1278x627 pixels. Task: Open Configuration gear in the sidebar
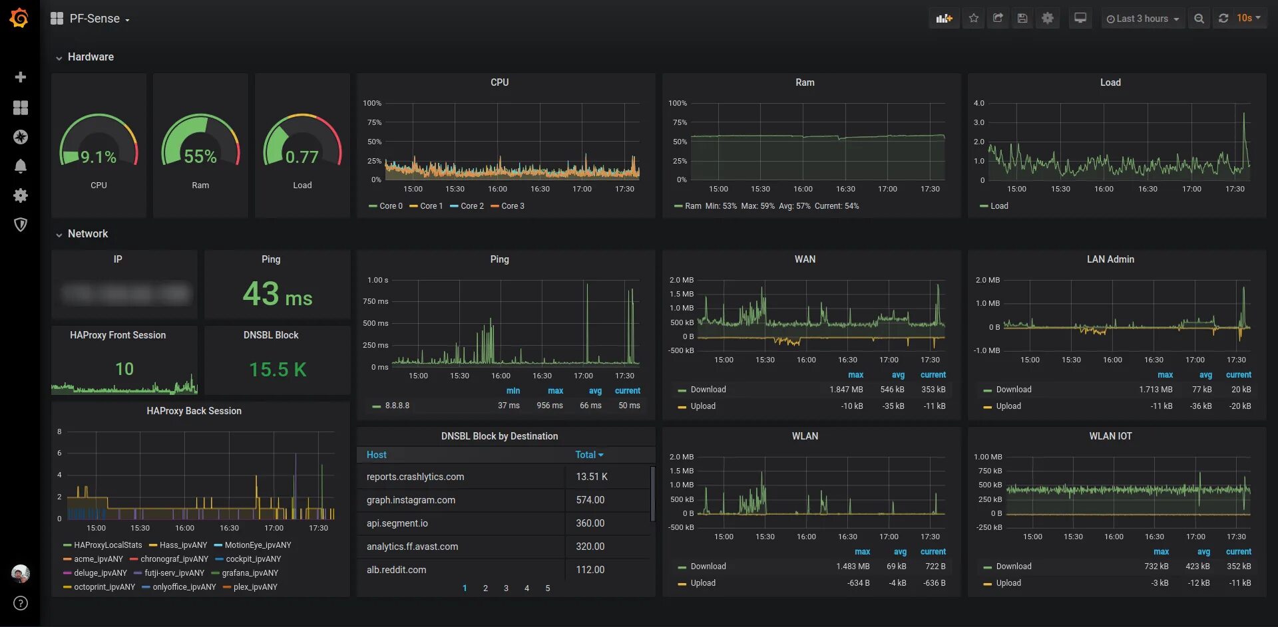pyautogui.click(x=21, y=195)
